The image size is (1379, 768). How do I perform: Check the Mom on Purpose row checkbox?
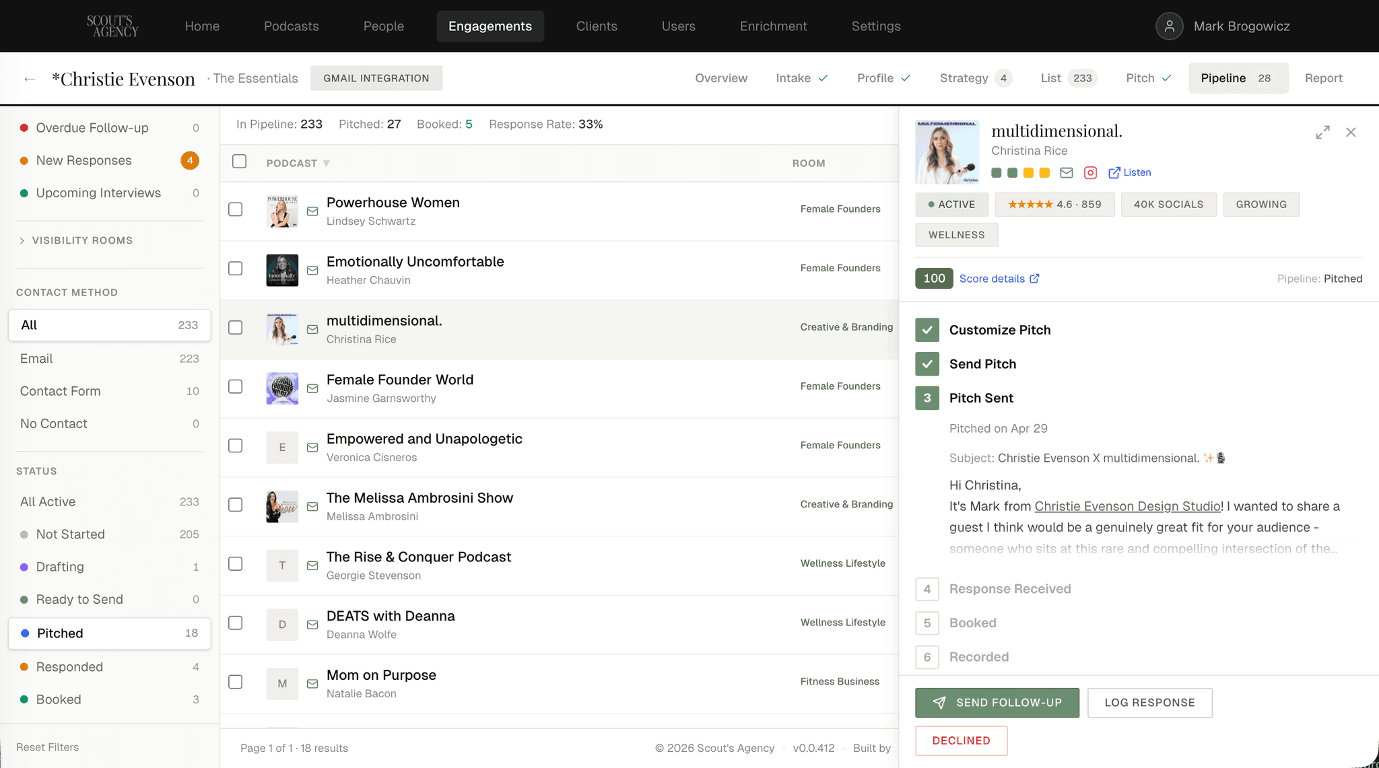coord(236,682)
